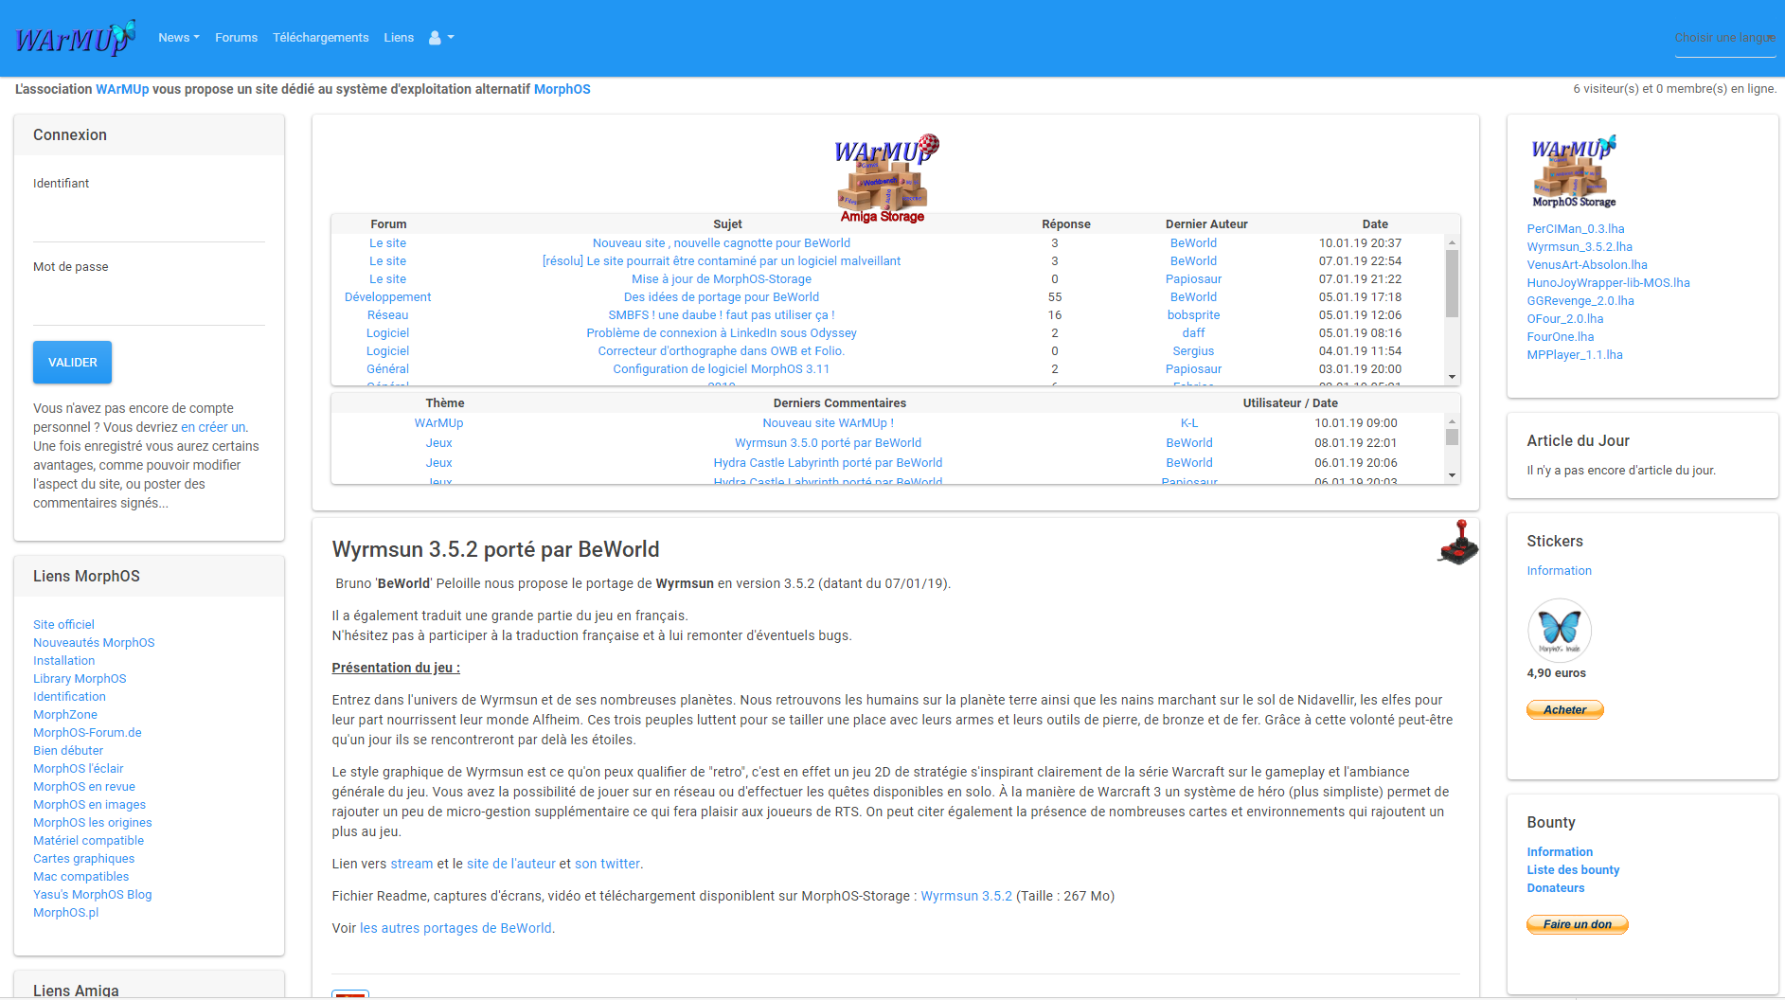This screenshot has height=1000, width=1785.
Task: Click the red joystick icon beside Wyrmsun article
Action: coord(1458,542)
